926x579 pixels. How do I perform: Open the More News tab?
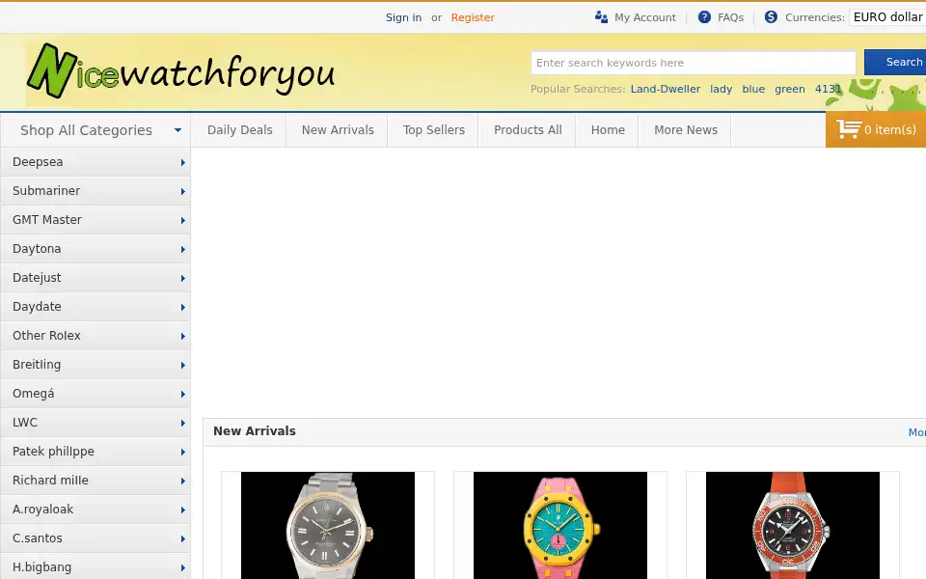(686, 130)
